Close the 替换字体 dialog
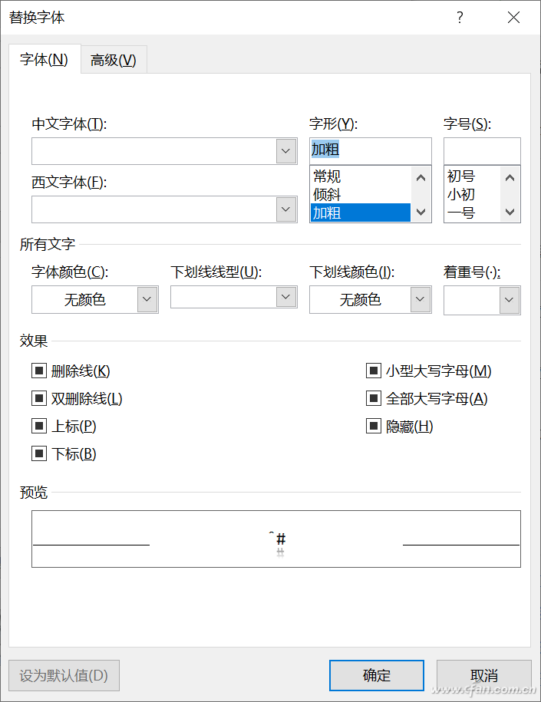The width and height of the screenshot is (541, 702). (x=513, y=18)
